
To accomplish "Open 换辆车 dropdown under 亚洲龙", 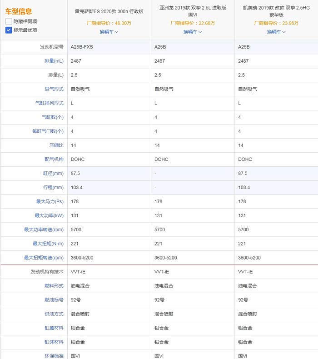I will pyautogui.click(x=193, y=32).
